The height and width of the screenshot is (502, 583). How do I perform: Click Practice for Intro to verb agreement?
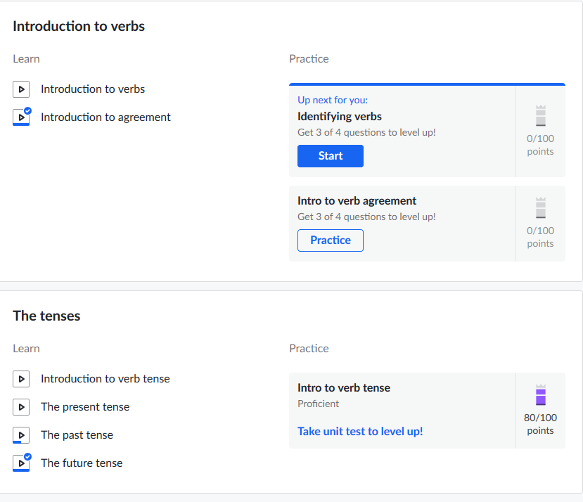pos(330,240)
